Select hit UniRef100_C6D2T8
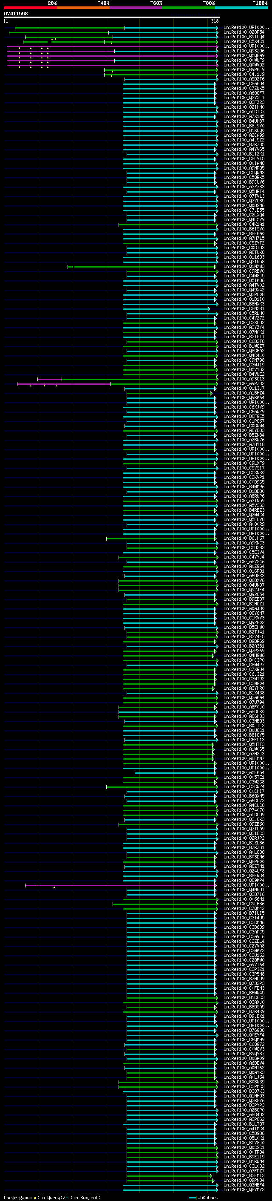Viewport: 272px width, 1201px height. point(244,341)
